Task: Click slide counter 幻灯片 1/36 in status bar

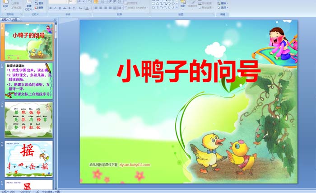Action: 8,191
